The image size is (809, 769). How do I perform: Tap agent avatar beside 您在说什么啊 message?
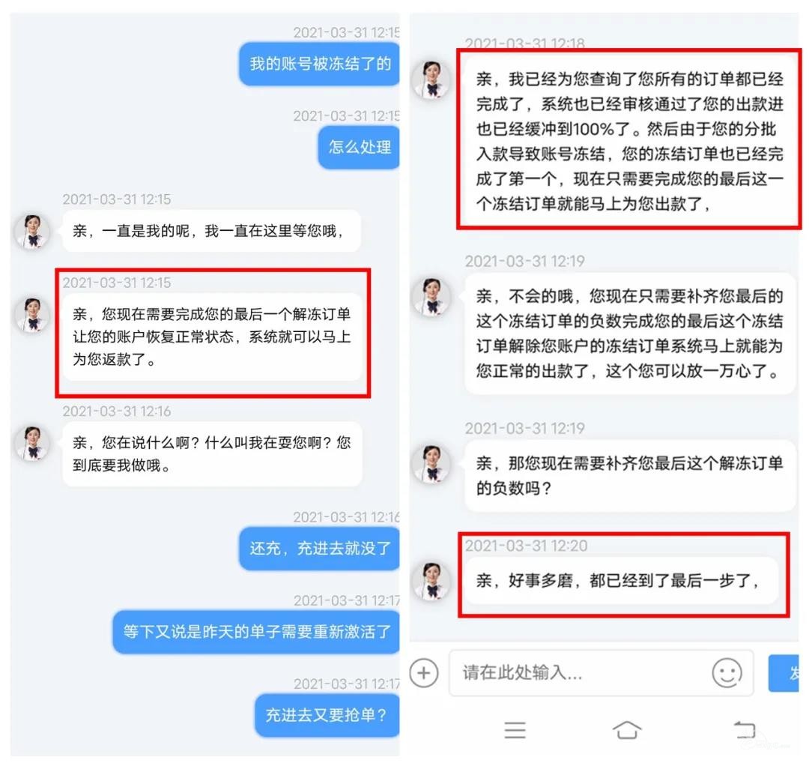pyautogui.click(x=32, y=443)
